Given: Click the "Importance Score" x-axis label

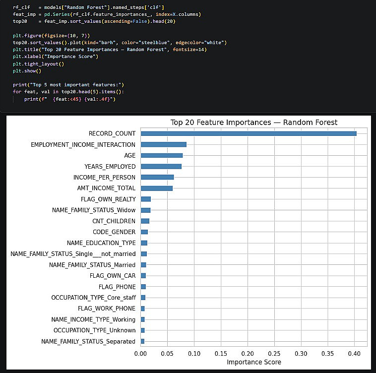Looking at the screenshot, I should coord(253,362).
